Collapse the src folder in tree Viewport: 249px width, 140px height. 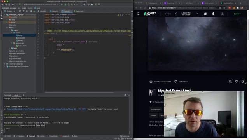[7, 28]
